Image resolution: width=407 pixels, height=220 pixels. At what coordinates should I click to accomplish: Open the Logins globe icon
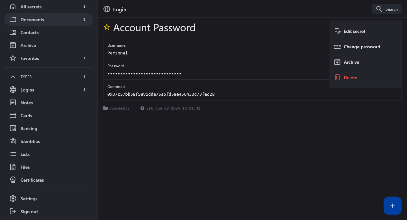tap(13, 90)
